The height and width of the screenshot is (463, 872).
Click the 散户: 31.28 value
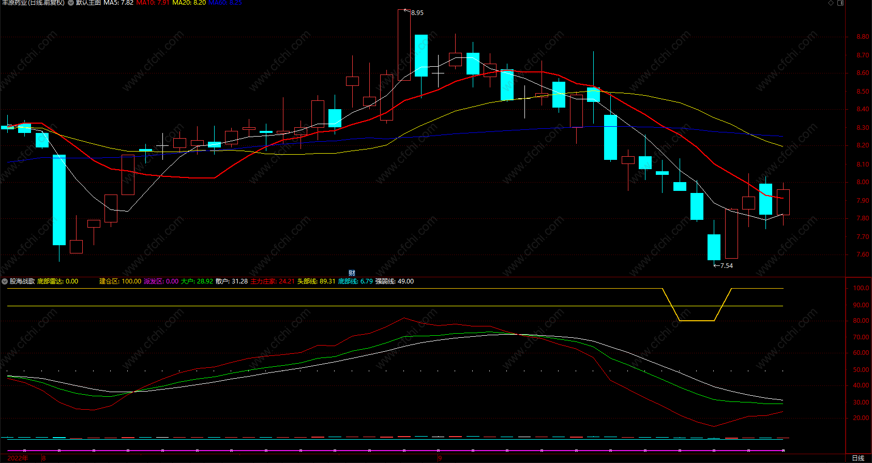232,281
